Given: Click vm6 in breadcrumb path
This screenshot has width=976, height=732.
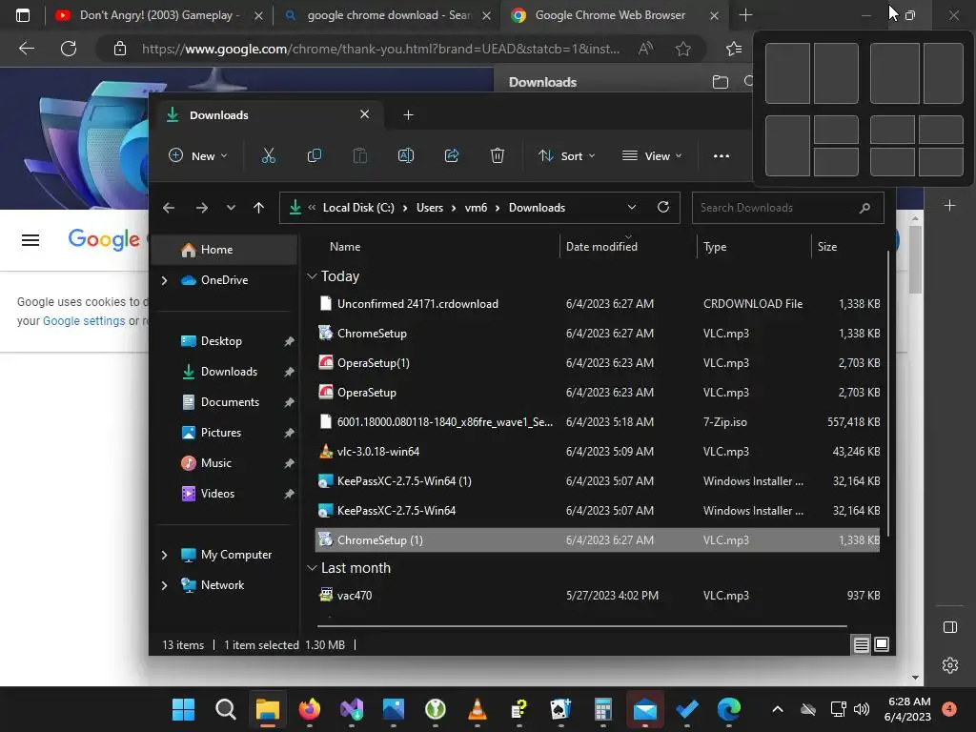Looking at the screenshot, I should click(x=477, y=207).
